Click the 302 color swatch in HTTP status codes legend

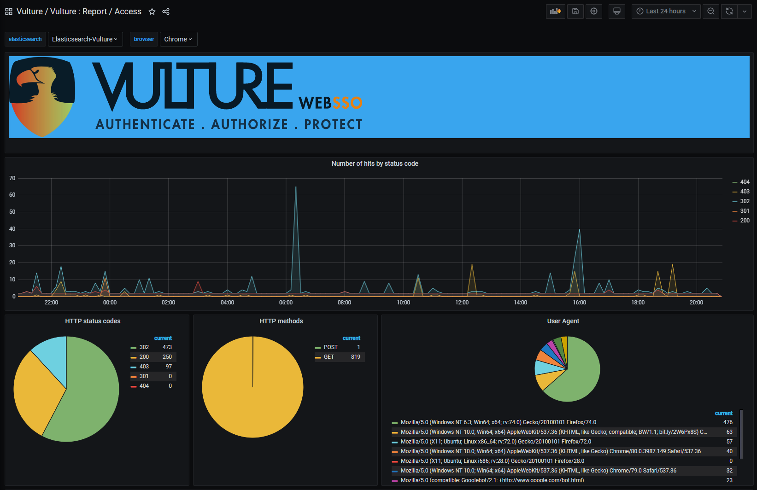(134, 348)
